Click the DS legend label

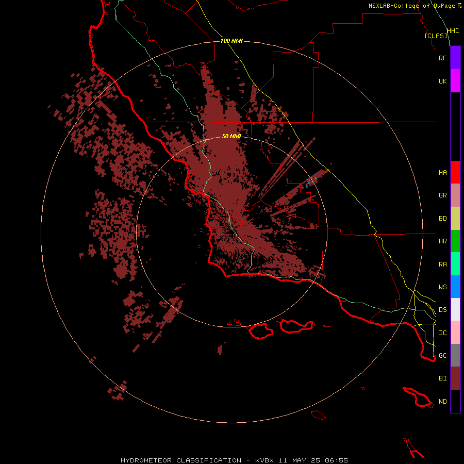[x=442, y=310]
